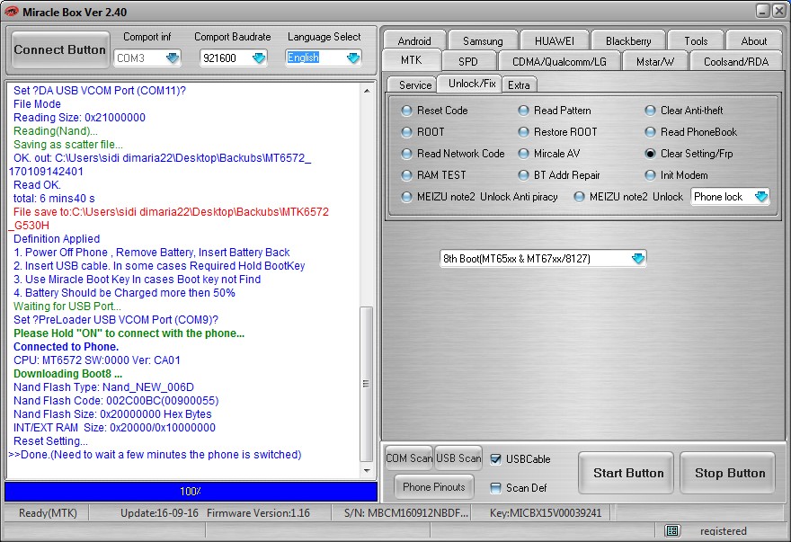Switch to the Coolsand/RDA tab
This screenshot has width=791, height=542.
coord(736,61)
